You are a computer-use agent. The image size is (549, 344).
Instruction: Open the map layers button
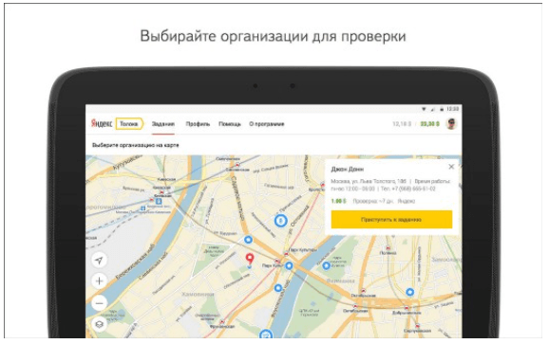(x=100, y=325)
